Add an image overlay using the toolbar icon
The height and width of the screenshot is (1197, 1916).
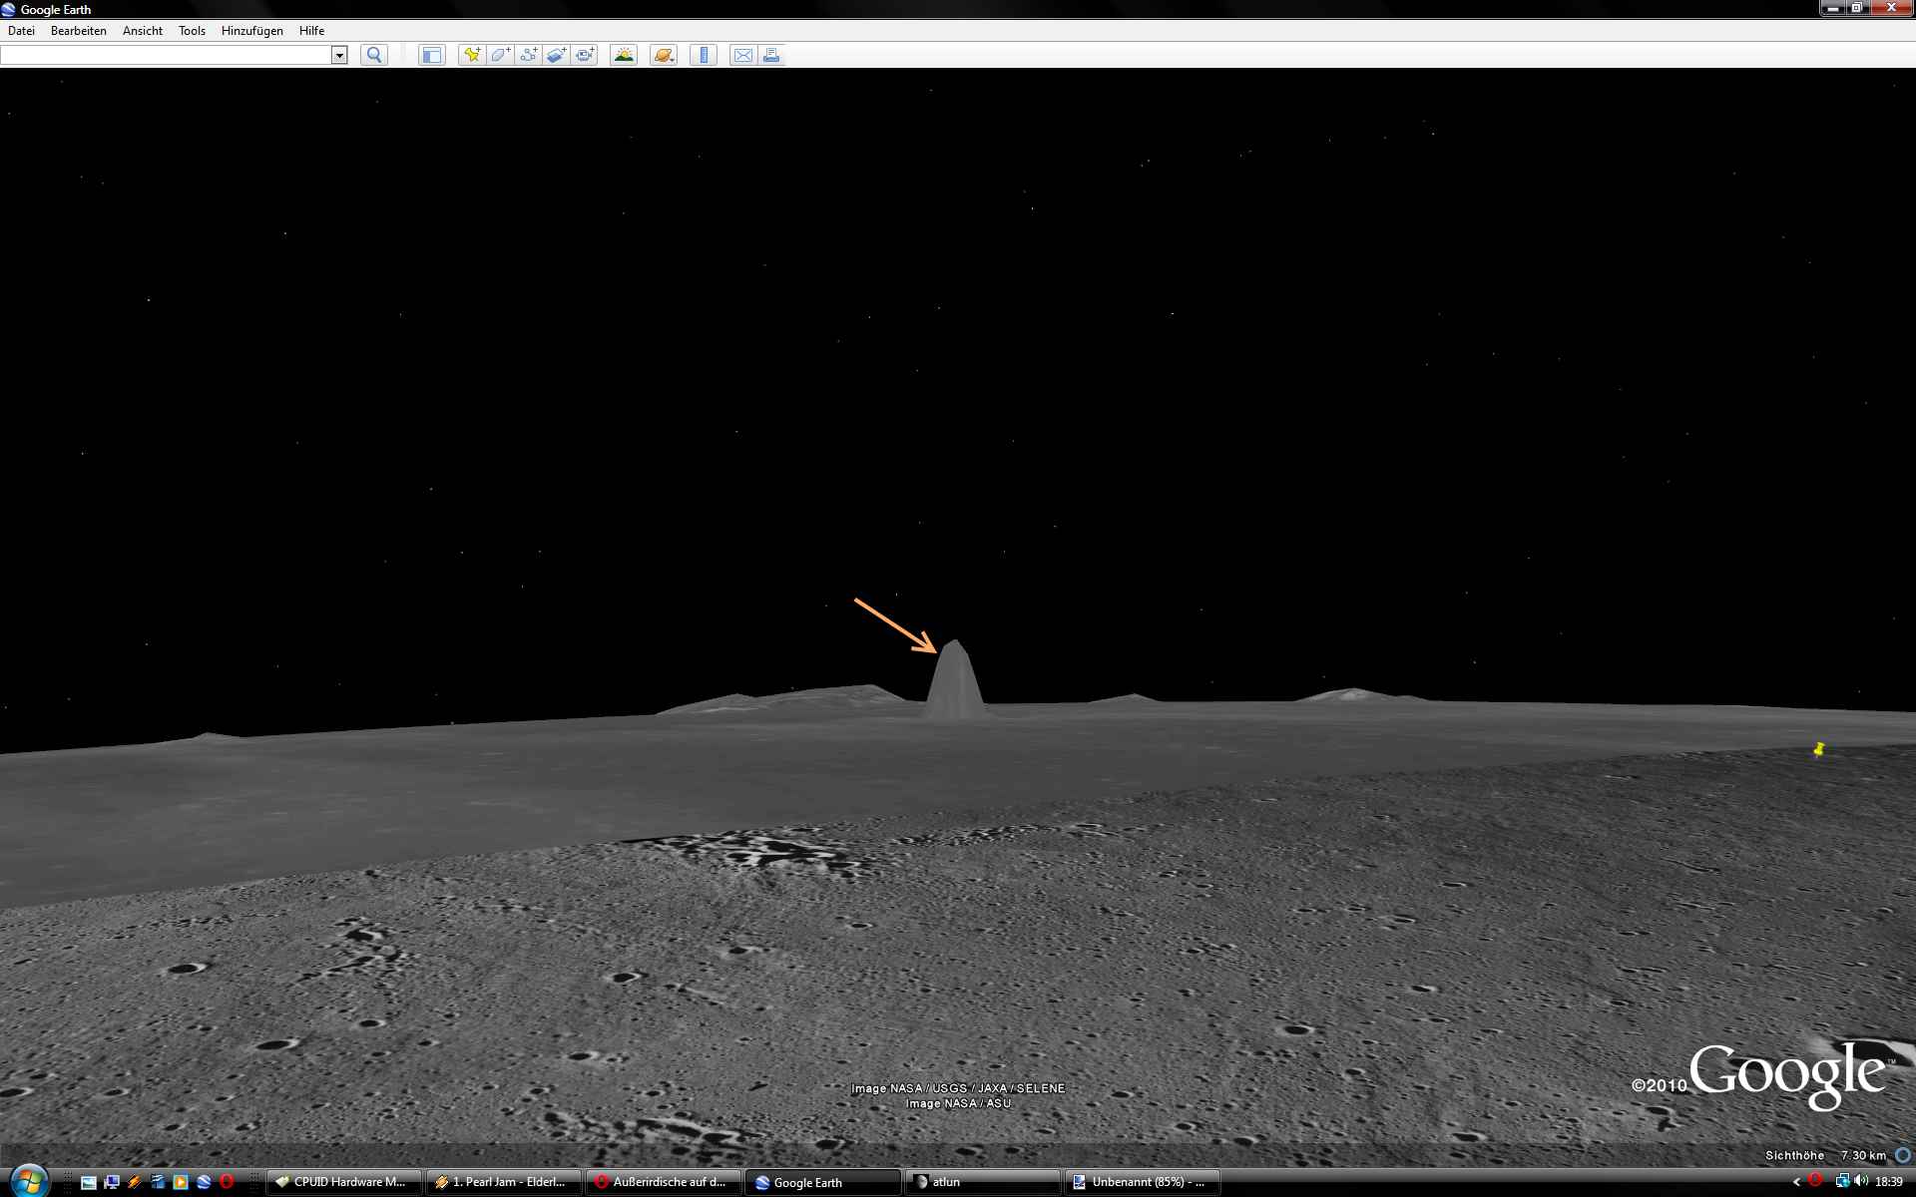tap(557, 56)
